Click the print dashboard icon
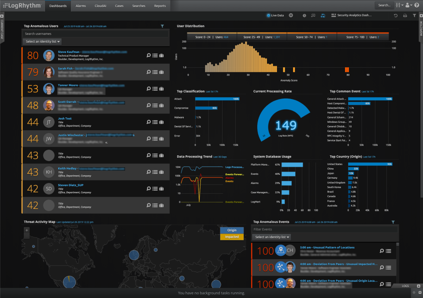The height and width of the screenshot is (298, 423). coord(405,16)
